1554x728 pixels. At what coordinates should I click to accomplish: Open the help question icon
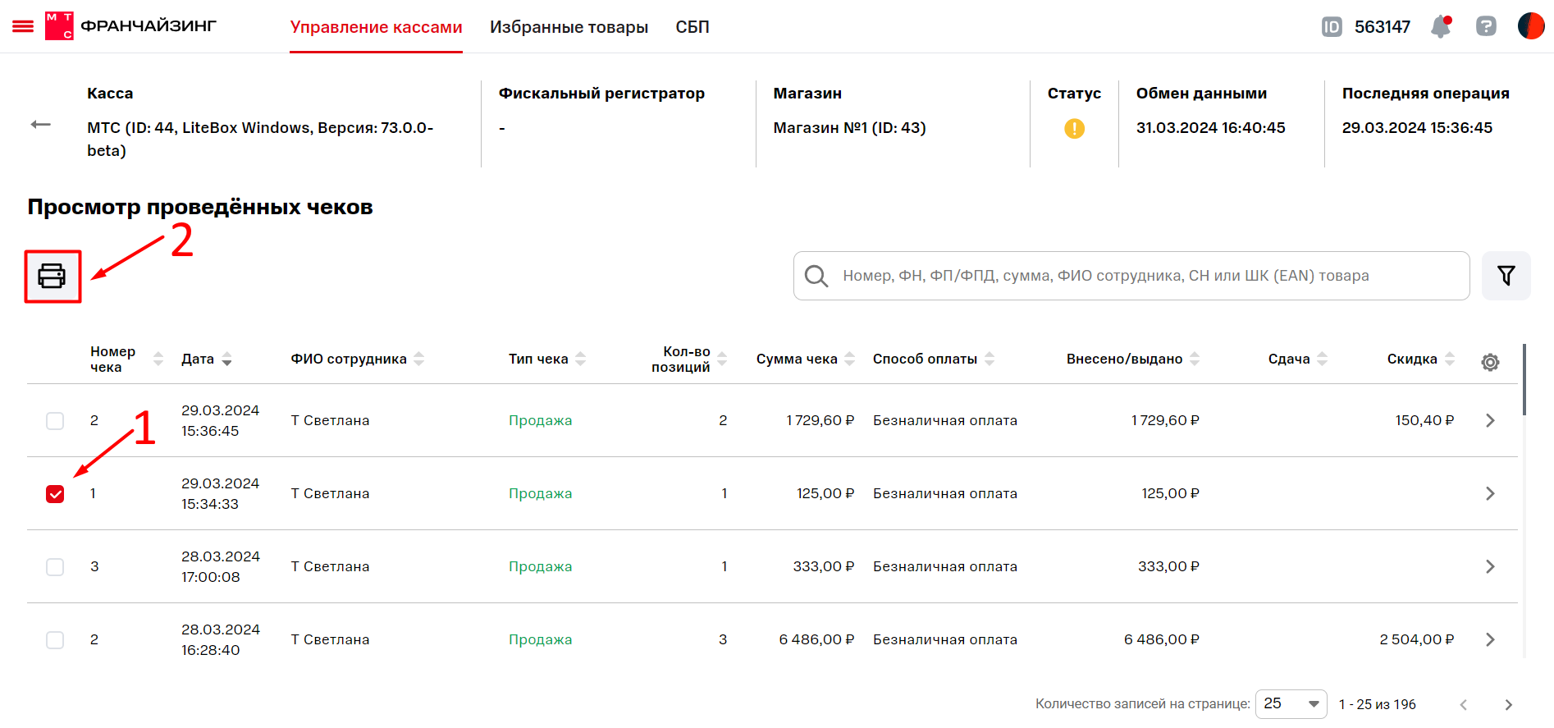[x=1486, y=26]
